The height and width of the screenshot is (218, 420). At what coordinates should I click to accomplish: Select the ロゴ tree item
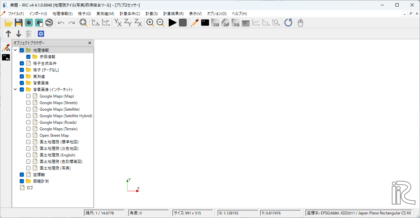click(30, 188)
